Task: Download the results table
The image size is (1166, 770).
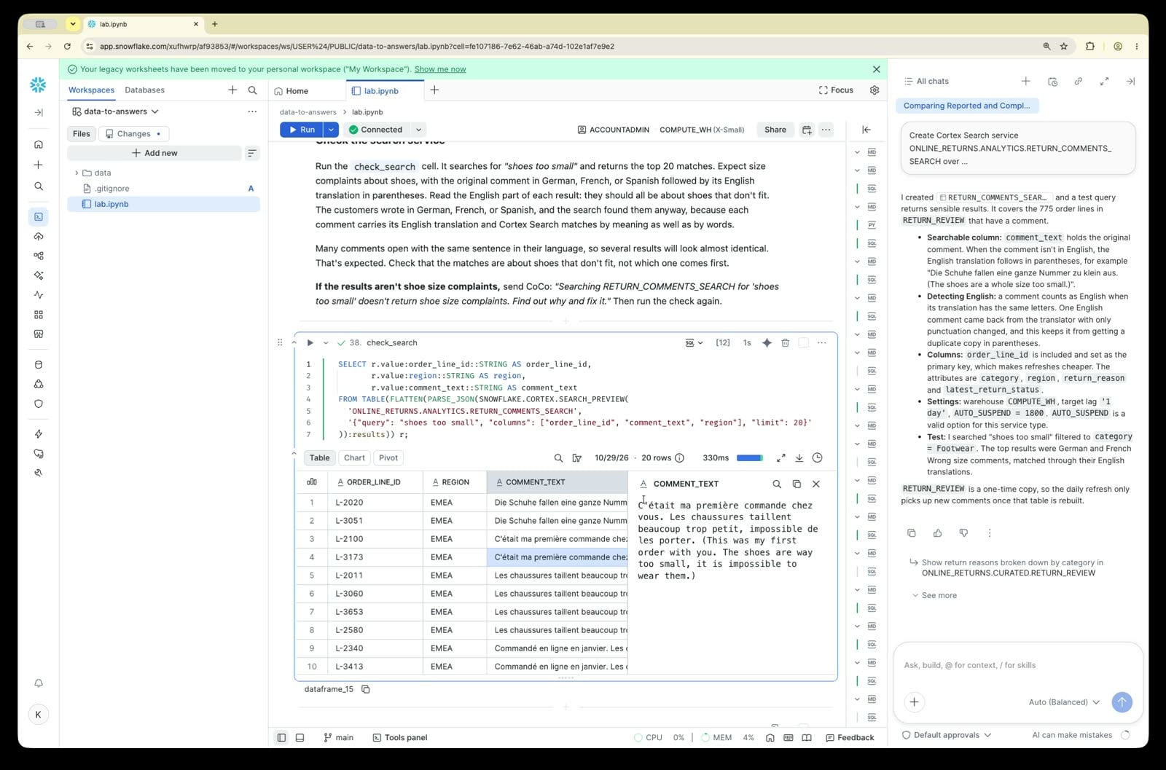Action: [x=799, y=457]
